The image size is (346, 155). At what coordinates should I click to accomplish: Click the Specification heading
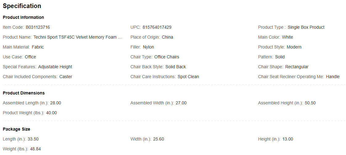click(x=22, y=6)
